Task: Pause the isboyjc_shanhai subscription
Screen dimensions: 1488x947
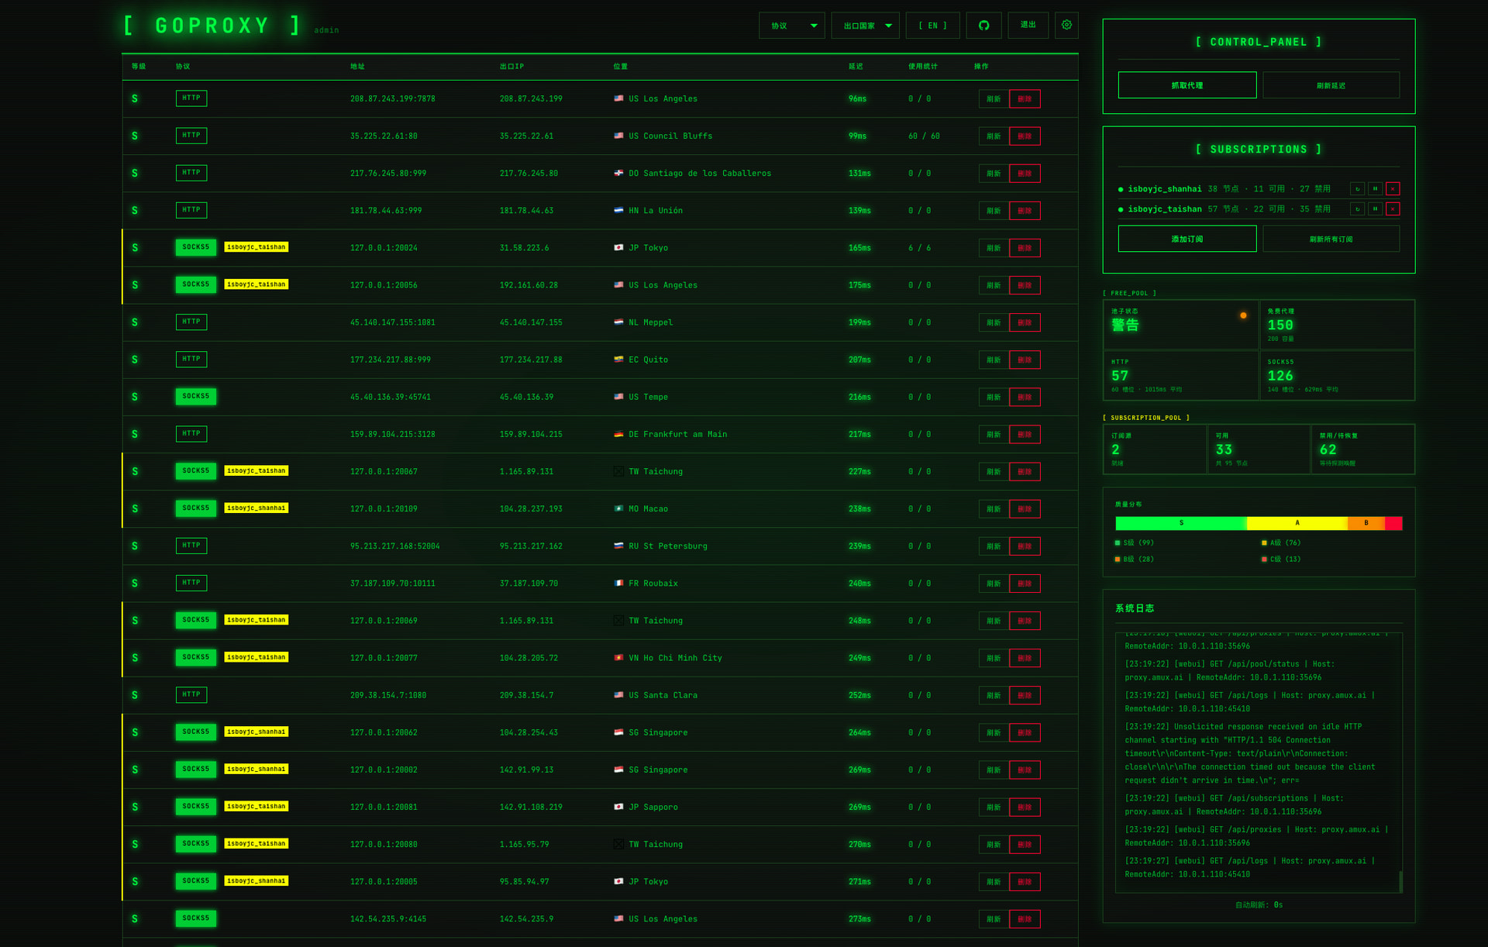Action: pos(1375,189)
